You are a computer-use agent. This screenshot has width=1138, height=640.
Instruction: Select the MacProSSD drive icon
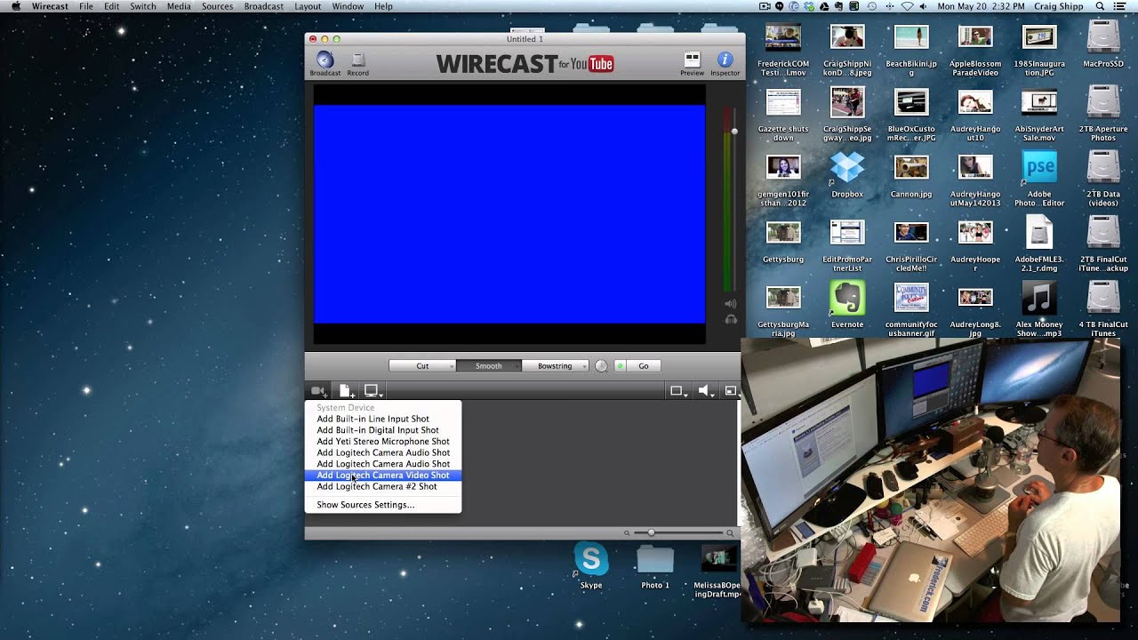pyautogui.click(x=1103, y=37)
